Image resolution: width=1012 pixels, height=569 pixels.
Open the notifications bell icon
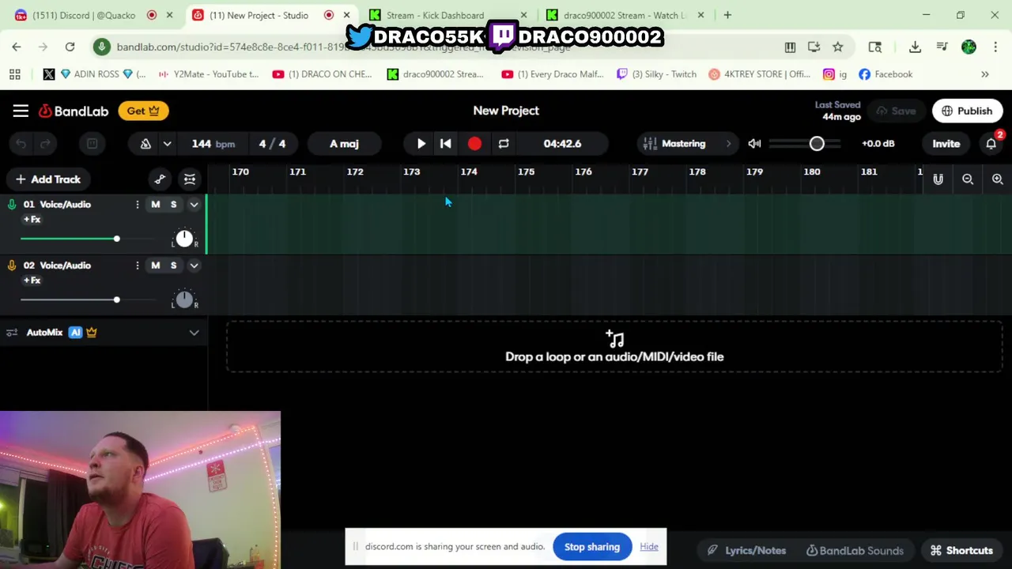point(991,144)
